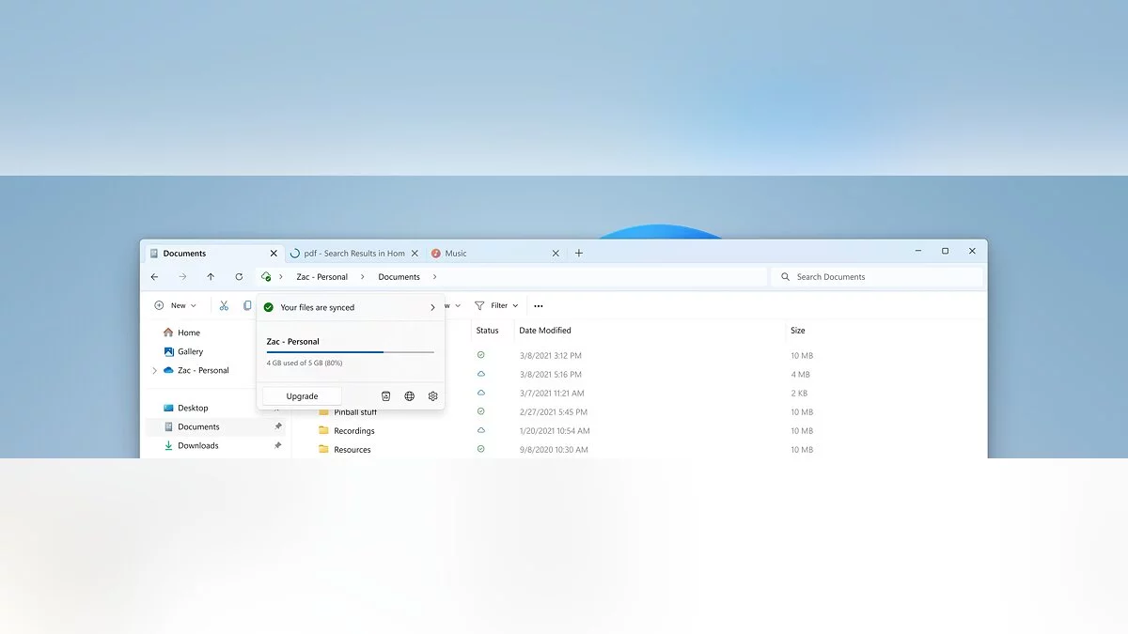Click the green check icon in the sync flyout

click(x=269, y=307)
